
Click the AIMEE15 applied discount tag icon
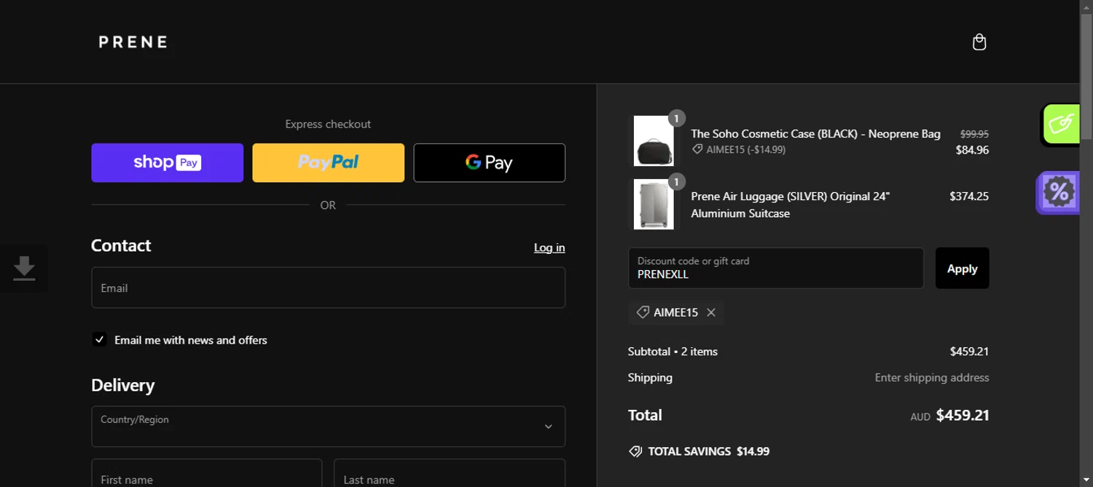643,312
